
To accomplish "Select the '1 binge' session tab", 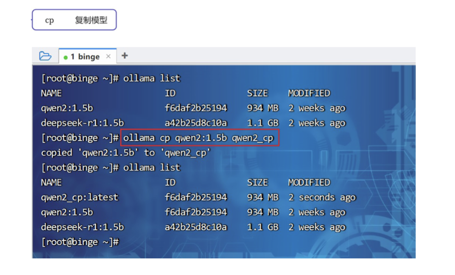I will (87, 56).
